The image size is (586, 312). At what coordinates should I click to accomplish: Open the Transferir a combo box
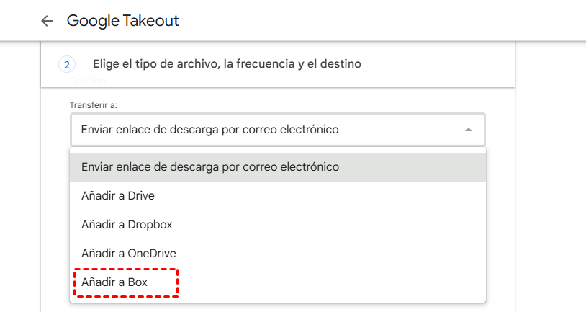[278, 130]
